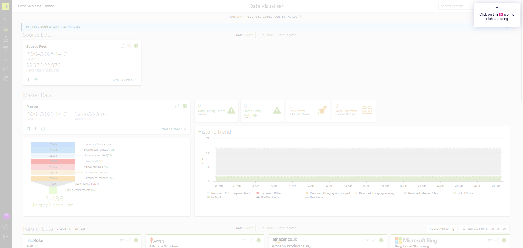Click Build & Publish All Partners

pyautogui.click(x=484, y=229)
